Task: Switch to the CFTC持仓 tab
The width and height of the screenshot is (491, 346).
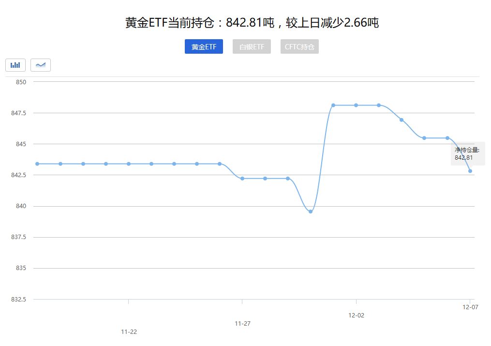Action: click(x=299, y=46)
